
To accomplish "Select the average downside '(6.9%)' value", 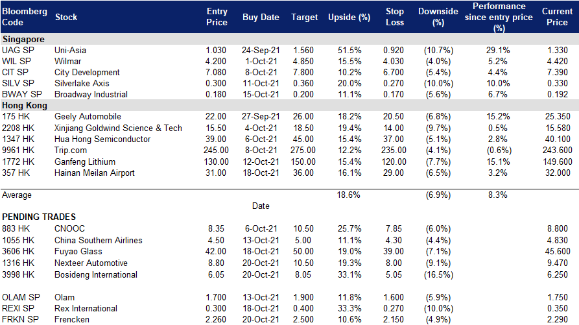I will [438, 195].
